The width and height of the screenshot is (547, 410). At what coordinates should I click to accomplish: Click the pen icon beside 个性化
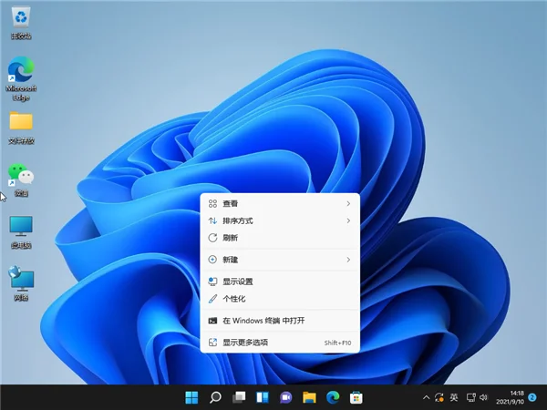click(x=212, y=299)
